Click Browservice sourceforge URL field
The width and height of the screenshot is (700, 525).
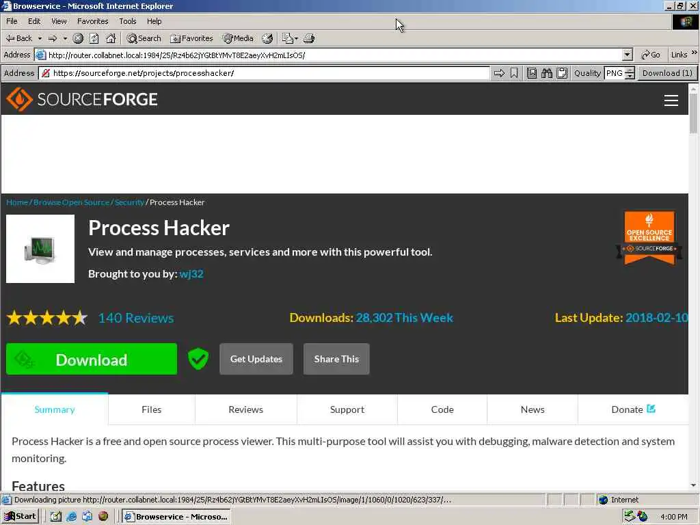(265, 73)
